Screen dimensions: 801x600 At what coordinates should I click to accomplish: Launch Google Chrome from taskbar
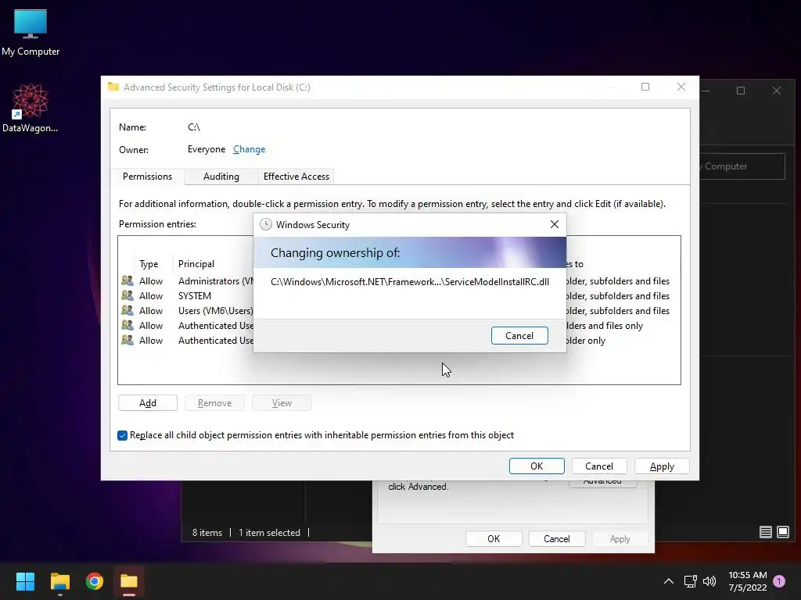(x=95, y=581)
